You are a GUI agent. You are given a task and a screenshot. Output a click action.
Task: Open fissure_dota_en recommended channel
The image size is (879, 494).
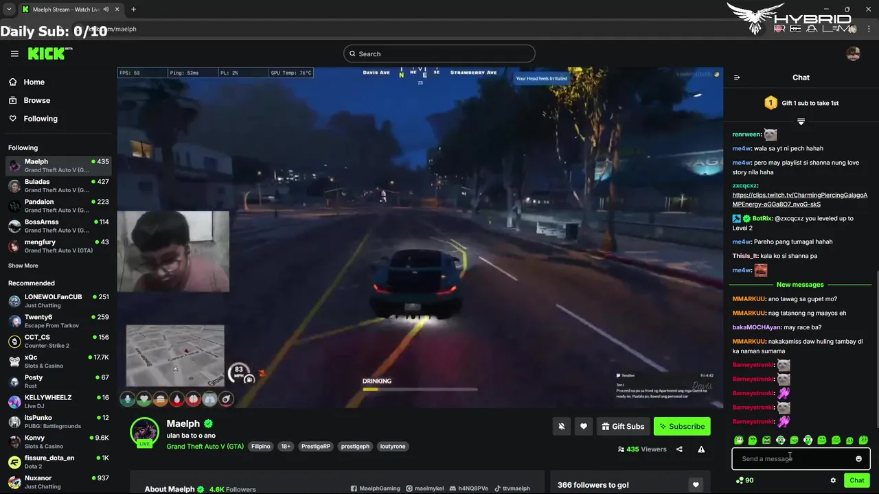(x=58, y=462)
